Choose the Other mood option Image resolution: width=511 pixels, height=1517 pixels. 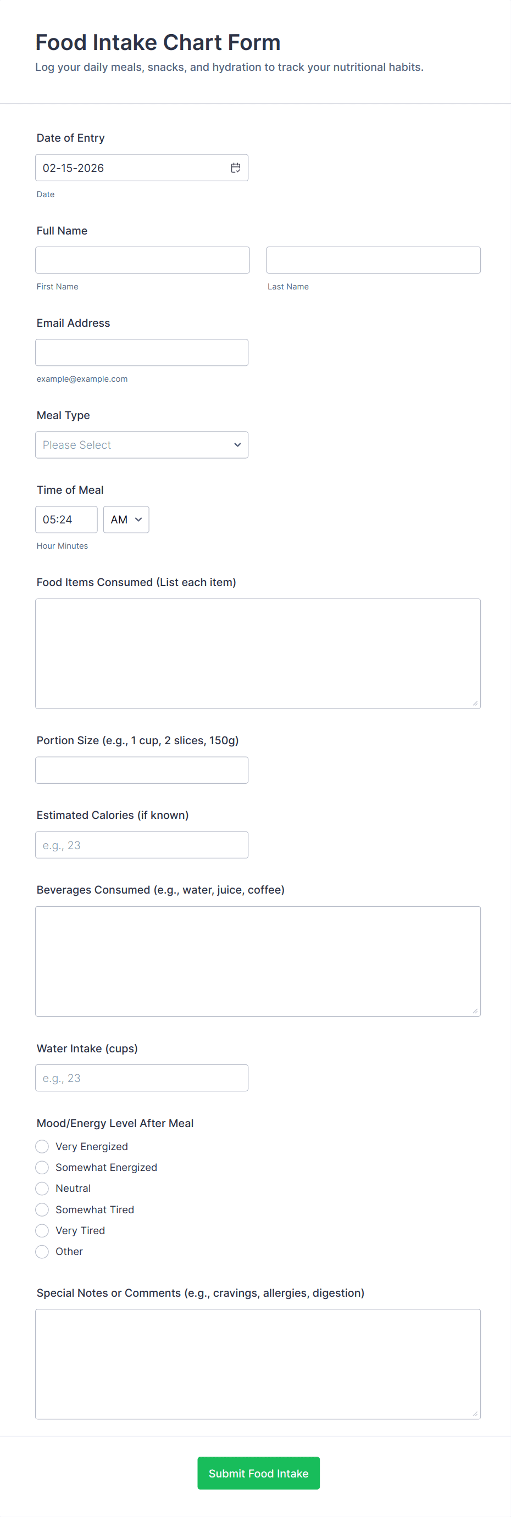pos(42,1251)
